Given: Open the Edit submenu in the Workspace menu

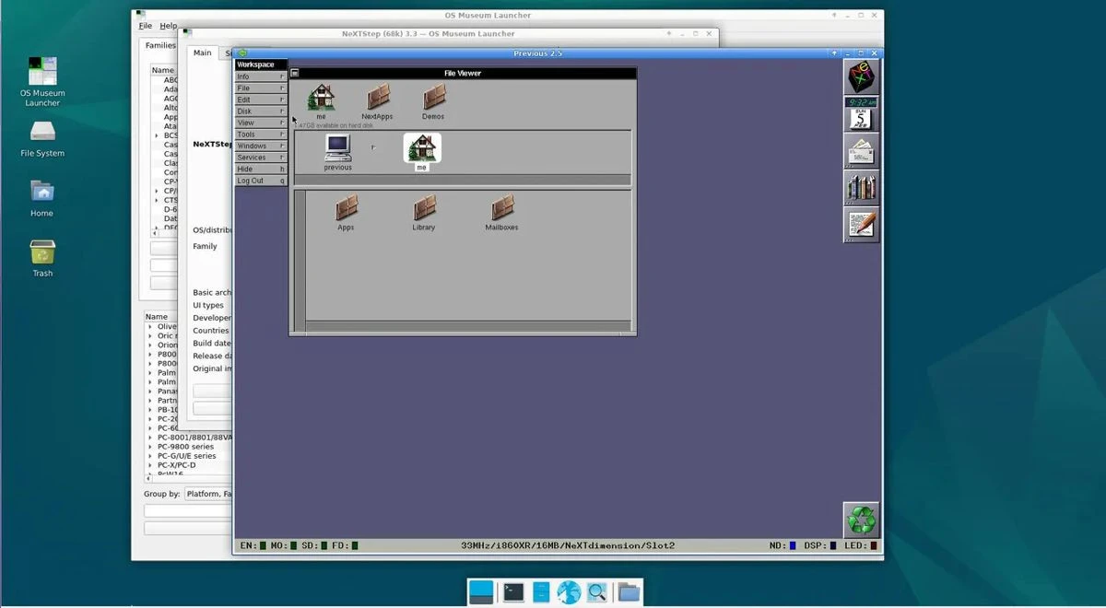Looking at the screenshot, I should click(x=261, y=99).
